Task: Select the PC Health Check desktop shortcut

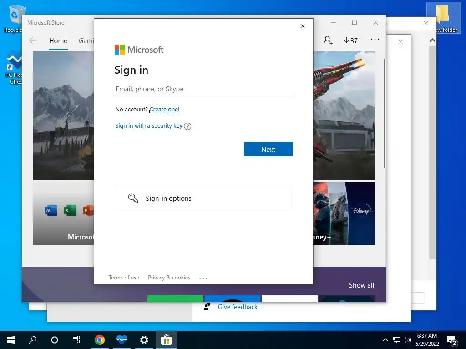Action: pyautogui.click(x=13, y=68)
